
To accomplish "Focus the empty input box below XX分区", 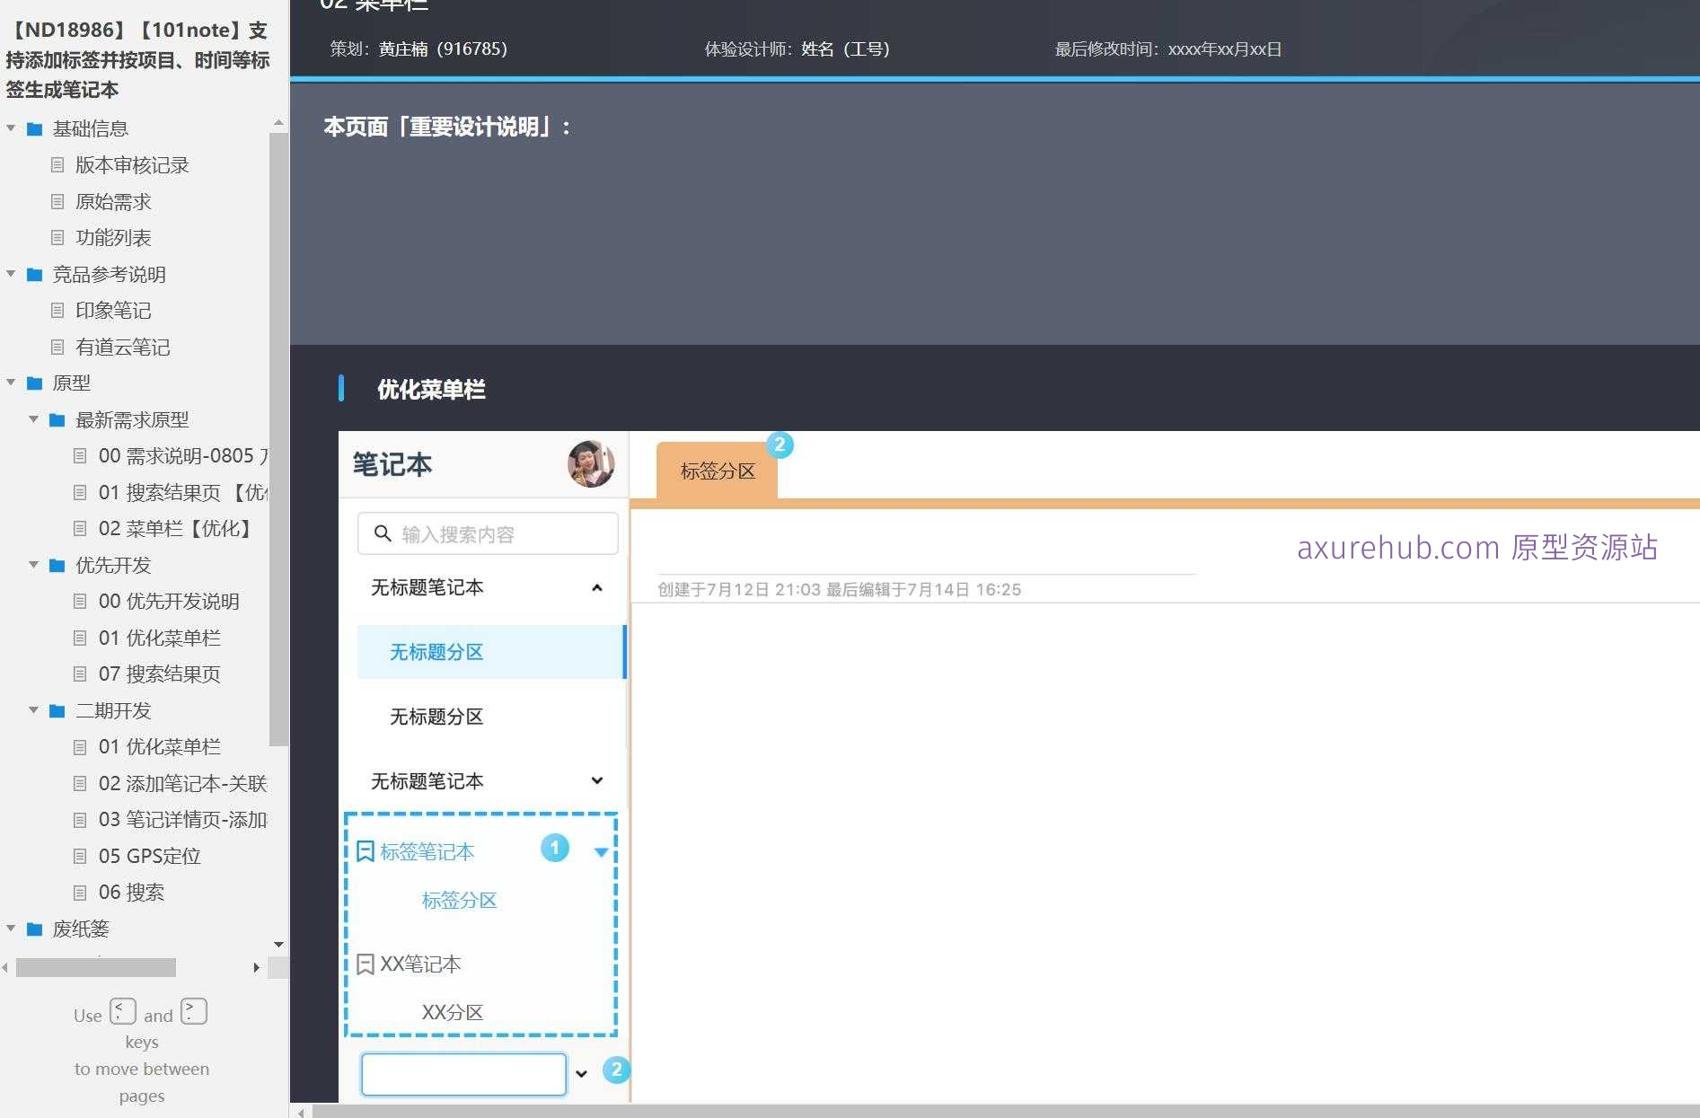I will click(x=463, y=1074).
